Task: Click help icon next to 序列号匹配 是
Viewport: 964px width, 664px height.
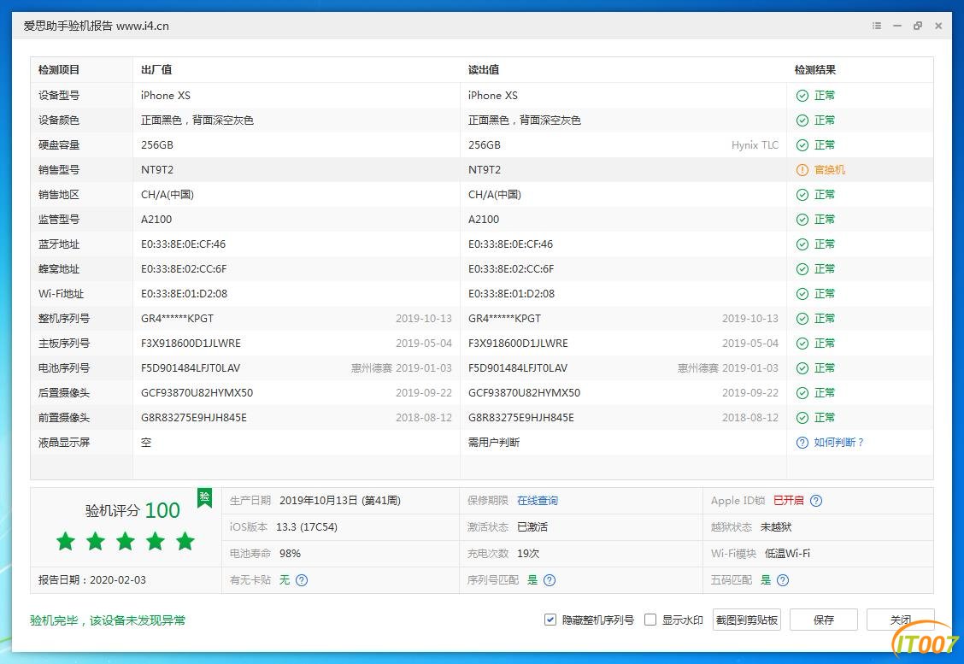Action: (550, 580)
